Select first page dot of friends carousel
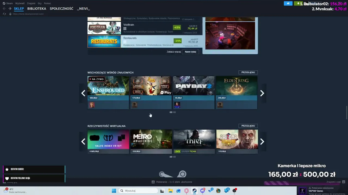This screenshot has height=195, width=348. [x=171, y=112]
